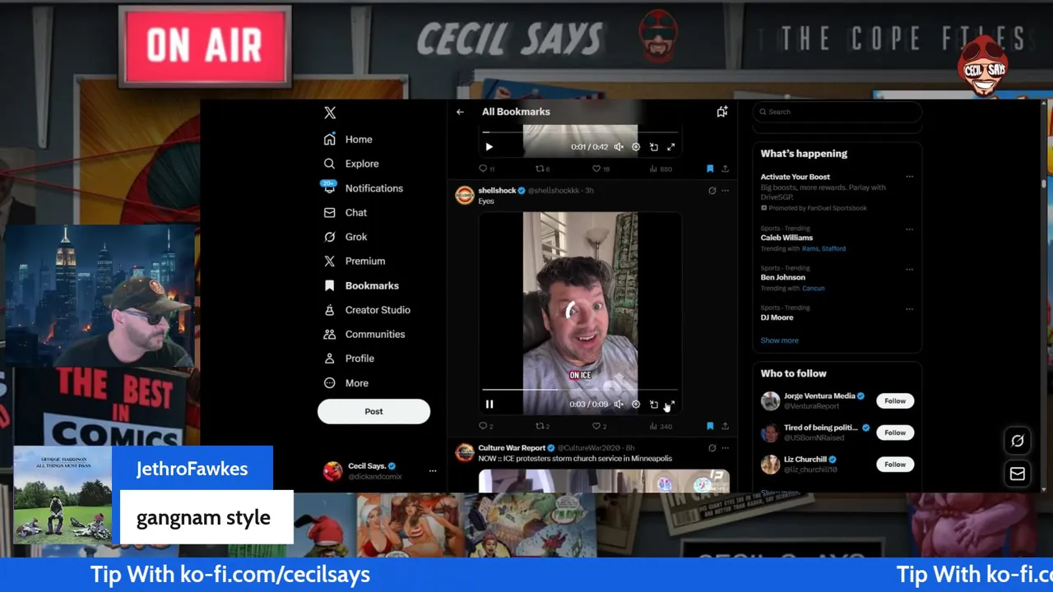Open Creator Studio
Viewport: 1053px width, 592px height.
pyautogui.click(x=367, y=310)
